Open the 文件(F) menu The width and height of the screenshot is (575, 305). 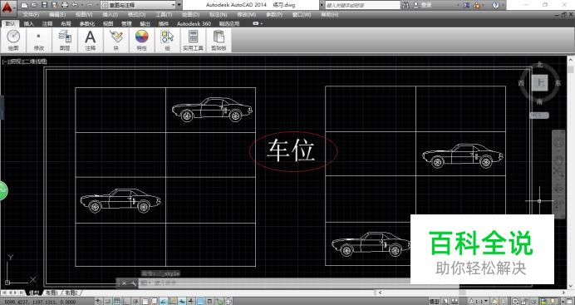pyautogui.click(x=31, y=15)
